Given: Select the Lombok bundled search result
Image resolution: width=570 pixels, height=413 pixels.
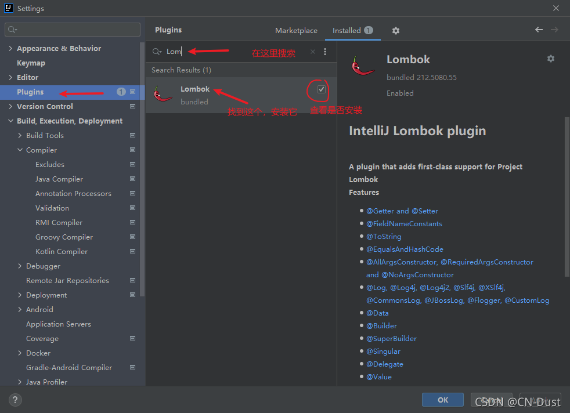Looking at the screenshot, I should [241, 95].
